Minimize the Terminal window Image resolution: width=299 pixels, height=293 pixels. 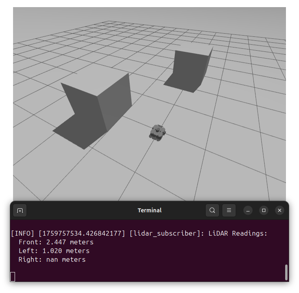pyautogui.click(x=248, y=210)
